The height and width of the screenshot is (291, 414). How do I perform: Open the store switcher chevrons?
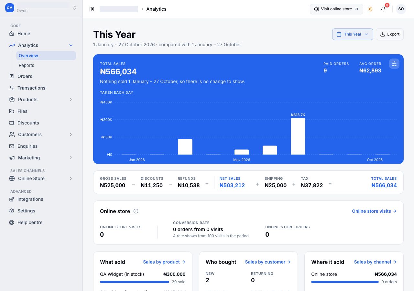(x=75, y=8)
